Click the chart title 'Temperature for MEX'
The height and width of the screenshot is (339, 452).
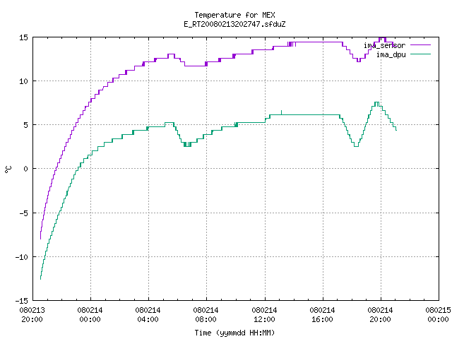click(x=234, y=15)
